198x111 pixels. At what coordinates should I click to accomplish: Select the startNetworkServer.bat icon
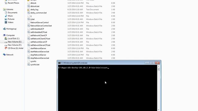[28, 51]
